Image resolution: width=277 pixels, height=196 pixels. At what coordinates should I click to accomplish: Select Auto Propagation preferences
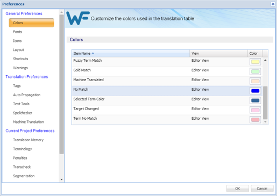[26, 95]
